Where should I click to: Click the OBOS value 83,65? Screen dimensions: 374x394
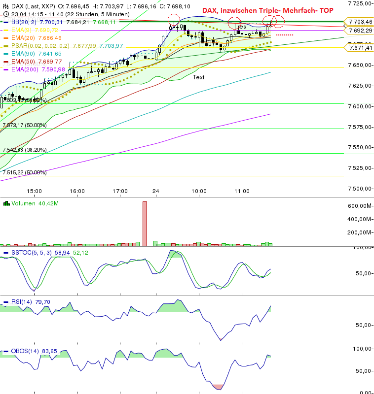point(49,351)
